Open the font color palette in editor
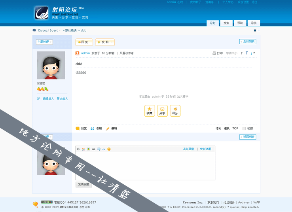 83,149
